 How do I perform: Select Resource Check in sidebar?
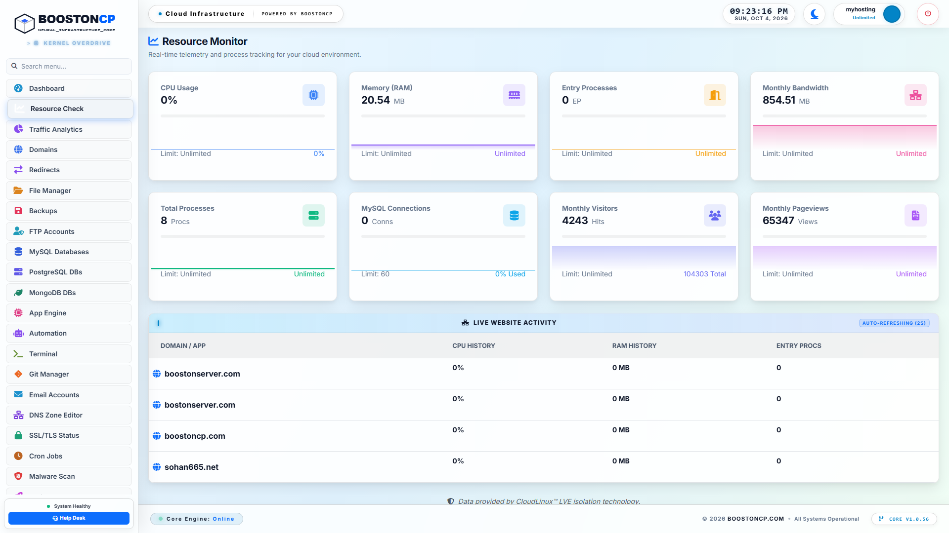[x=70, y=109]
